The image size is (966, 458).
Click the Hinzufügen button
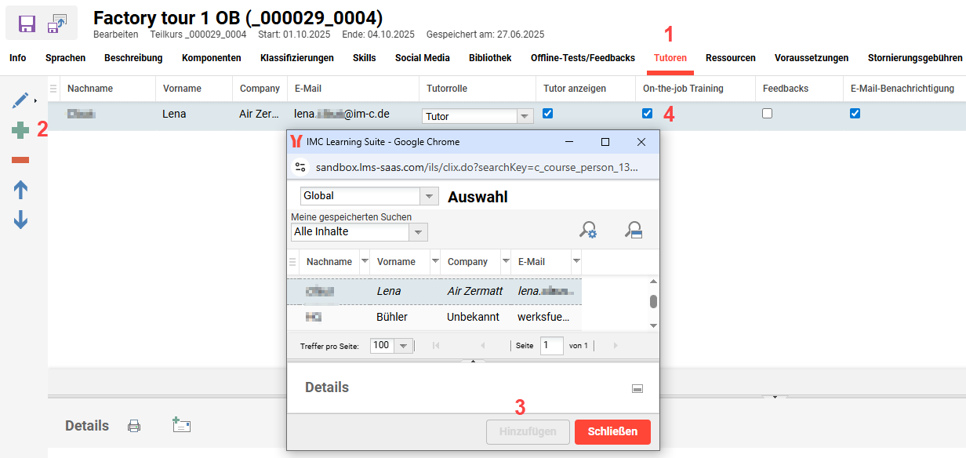pyautogui.click(x=528, y=431)
